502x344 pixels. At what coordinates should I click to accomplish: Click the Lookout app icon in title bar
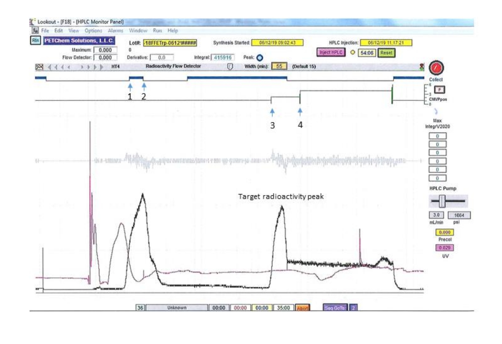click(33, 22)
